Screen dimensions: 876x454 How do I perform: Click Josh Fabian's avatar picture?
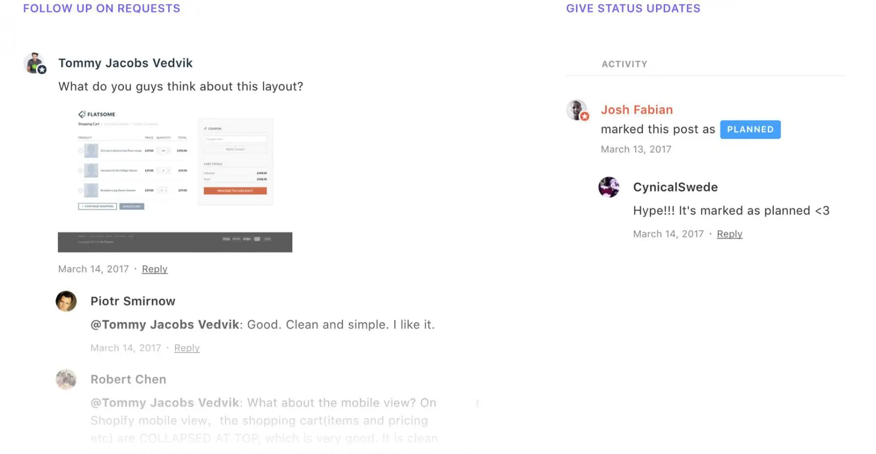click(x=576, y=109)
